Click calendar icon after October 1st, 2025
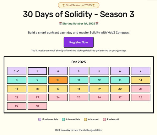The image size is (157, 135). (x=97, y=23)
